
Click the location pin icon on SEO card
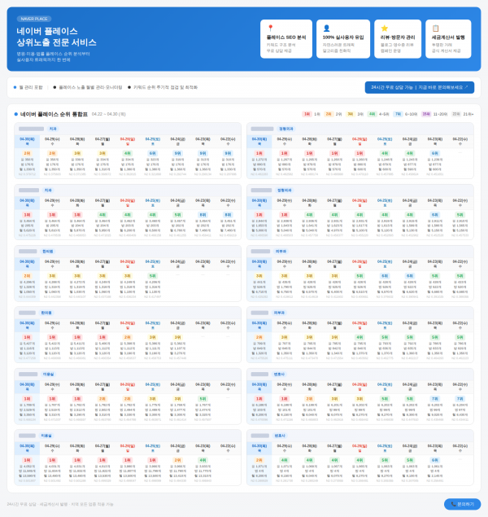coord(270,28)
